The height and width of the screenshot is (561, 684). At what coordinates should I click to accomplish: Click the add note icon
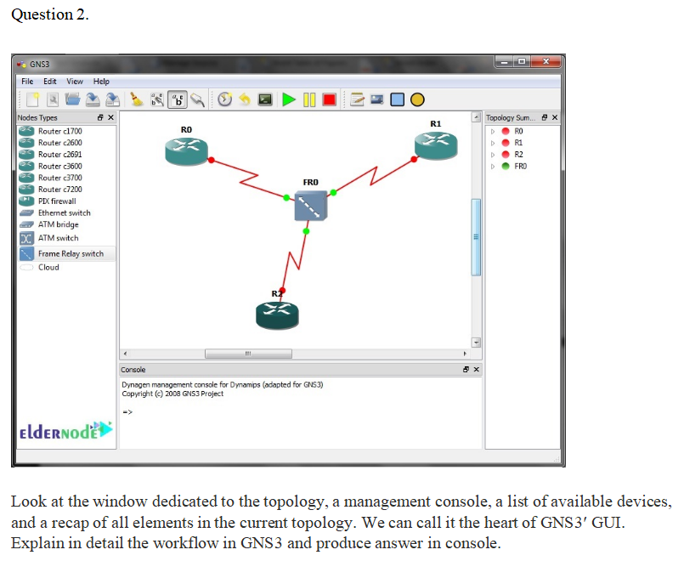click(x=357, y=100)
